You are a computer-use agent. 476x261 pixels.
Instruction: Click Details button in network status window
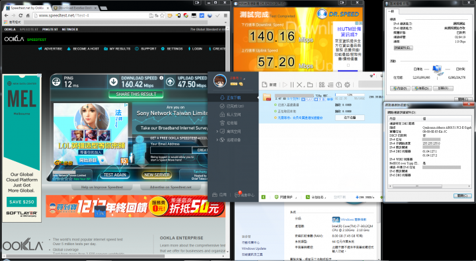(403, 48)
